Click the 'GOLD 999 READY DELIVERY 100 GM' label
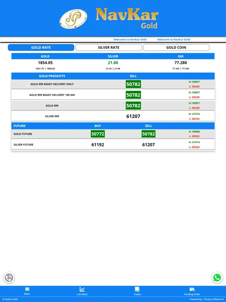The height and width of the screenshot is (302, 226). (x=52, y=95)
